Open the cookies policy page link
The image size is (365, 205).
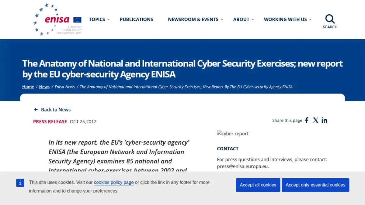pos(114,183)
